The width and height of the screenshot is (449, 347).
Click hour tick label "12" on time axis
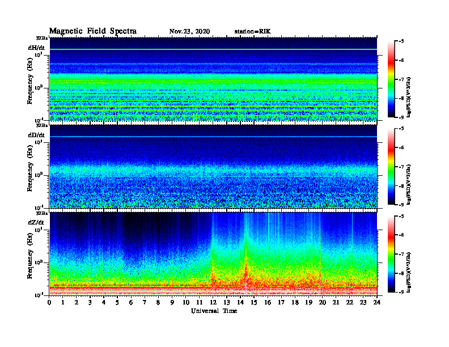[x=213, y=302]
